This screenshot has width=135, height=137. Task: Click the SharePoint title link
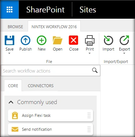(45, 10)
